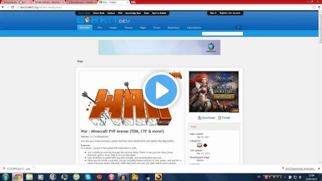Image resolution: width=322 pixels, height=181 pixels.
Task: Open Authors in top navigation
Action: pos(111,13)
